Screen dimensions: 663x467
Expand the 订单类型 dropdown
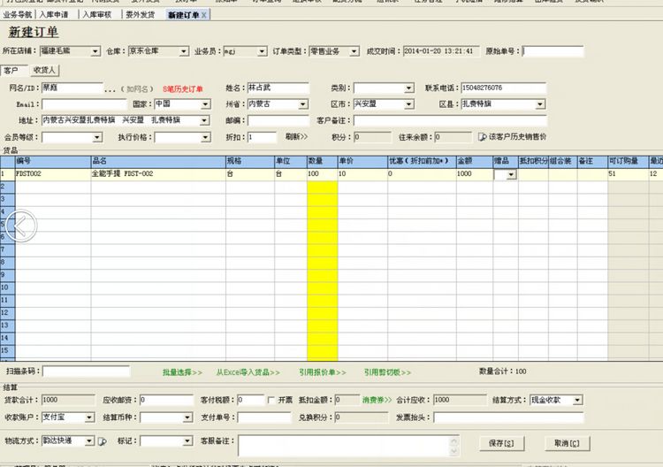pos(355,52)
